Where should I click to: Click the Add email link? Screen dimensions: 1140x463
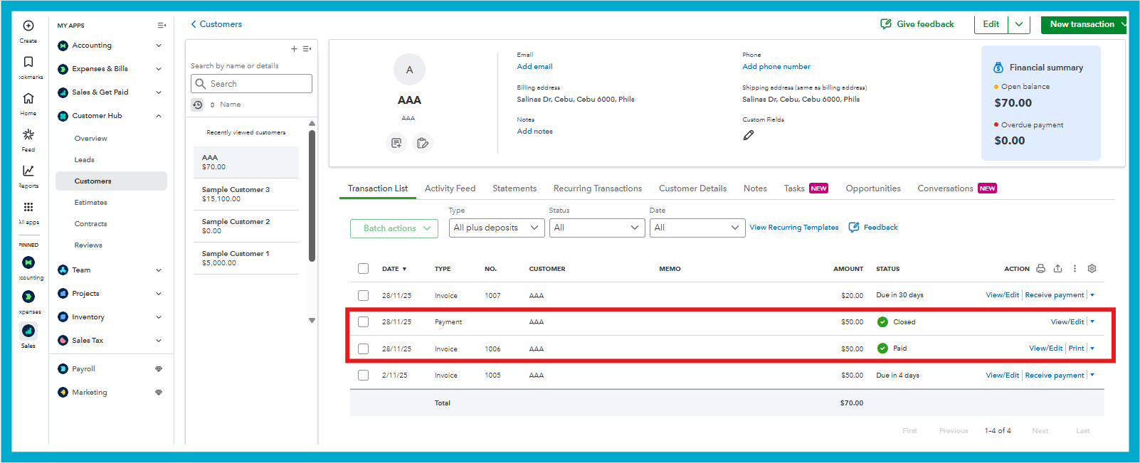point(534,67)
